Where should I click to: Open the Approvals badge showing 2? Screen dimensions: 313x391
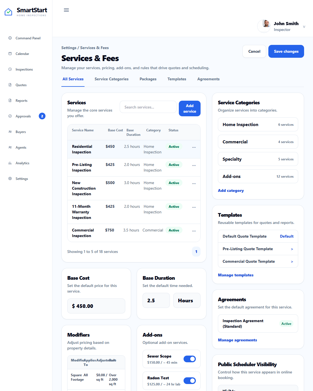[x=42, y=116]
